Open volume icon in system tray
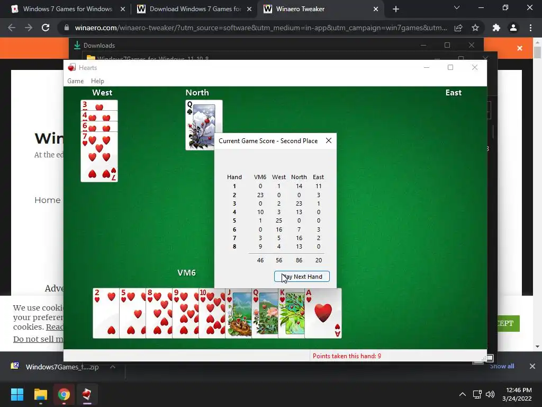The height and width of the screenshot is (407, 542). coord(490,394)
